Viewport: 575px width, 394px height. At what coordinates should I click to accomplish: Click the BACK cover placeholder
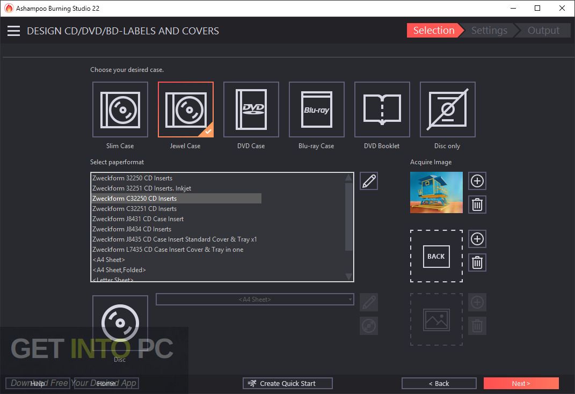click(x=436, y=256)
